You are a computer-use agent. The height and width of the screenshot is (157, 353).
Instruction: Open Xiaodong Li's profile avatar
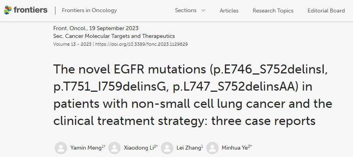[x=114, y=148]
